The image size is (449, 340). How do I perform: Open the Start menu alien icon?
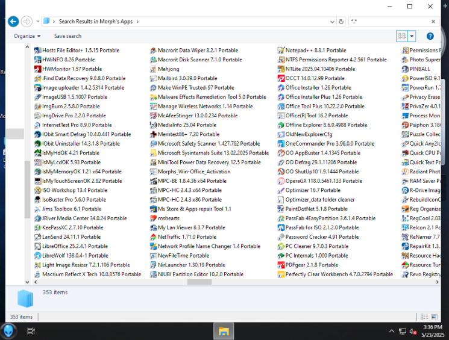coord(8,331)
